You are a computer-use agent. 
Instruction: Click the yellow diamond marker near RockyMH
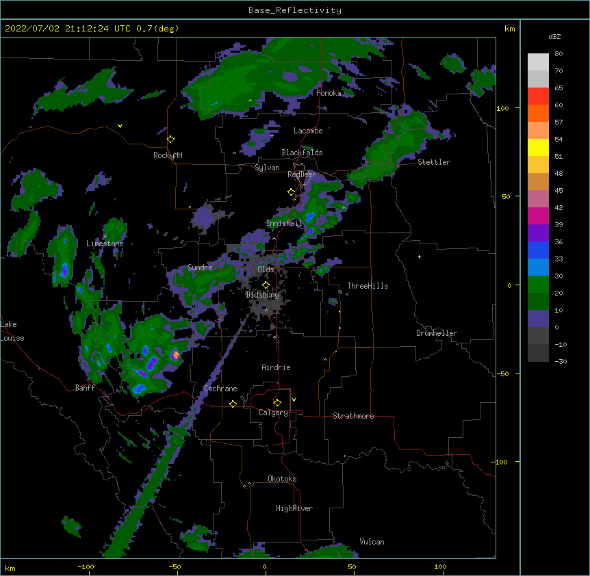pos(171,140)
